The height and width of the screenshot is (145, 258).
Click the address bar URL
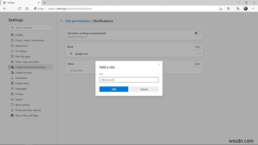(70, 9)
